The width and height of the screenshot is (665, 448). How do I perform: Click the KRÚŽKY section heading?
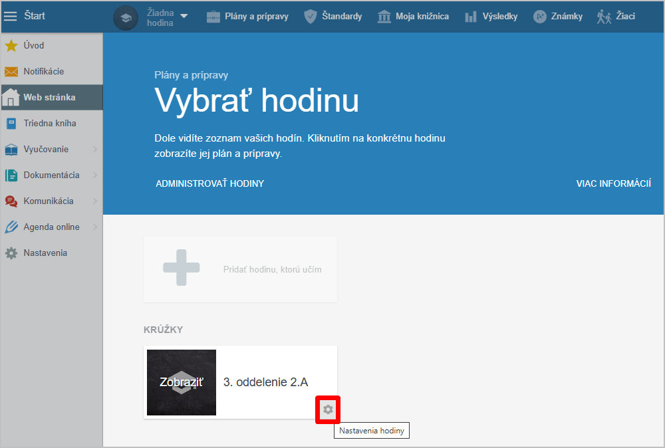(x=164, y=330)
